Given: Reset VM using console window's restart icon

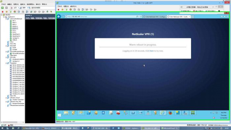Looking at the screenshot, I should [x=71, y=10].
